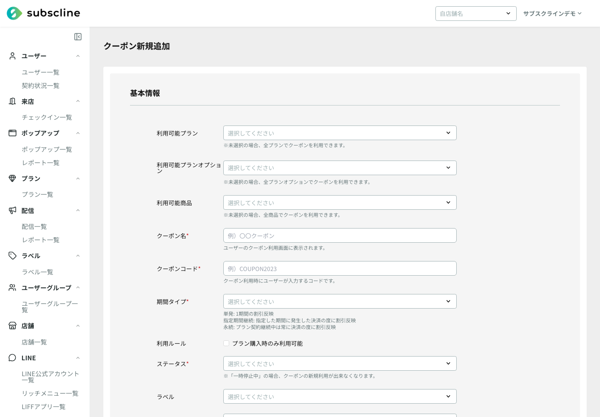Click the 配信 megaphone icon
This screenshot has height=417, width=600.
pyautogui.click(x=12, y=211)
